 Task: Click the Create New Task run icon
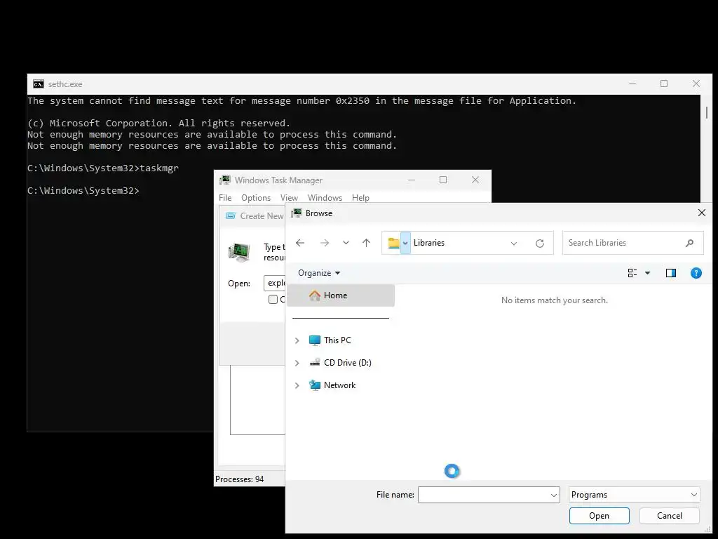pyautogui.click(x=240, y=252)
